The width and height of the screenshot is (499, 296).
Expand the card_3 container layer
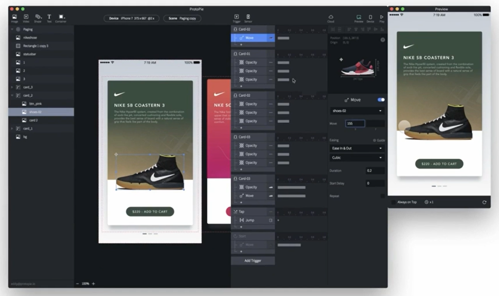point(12,87)
